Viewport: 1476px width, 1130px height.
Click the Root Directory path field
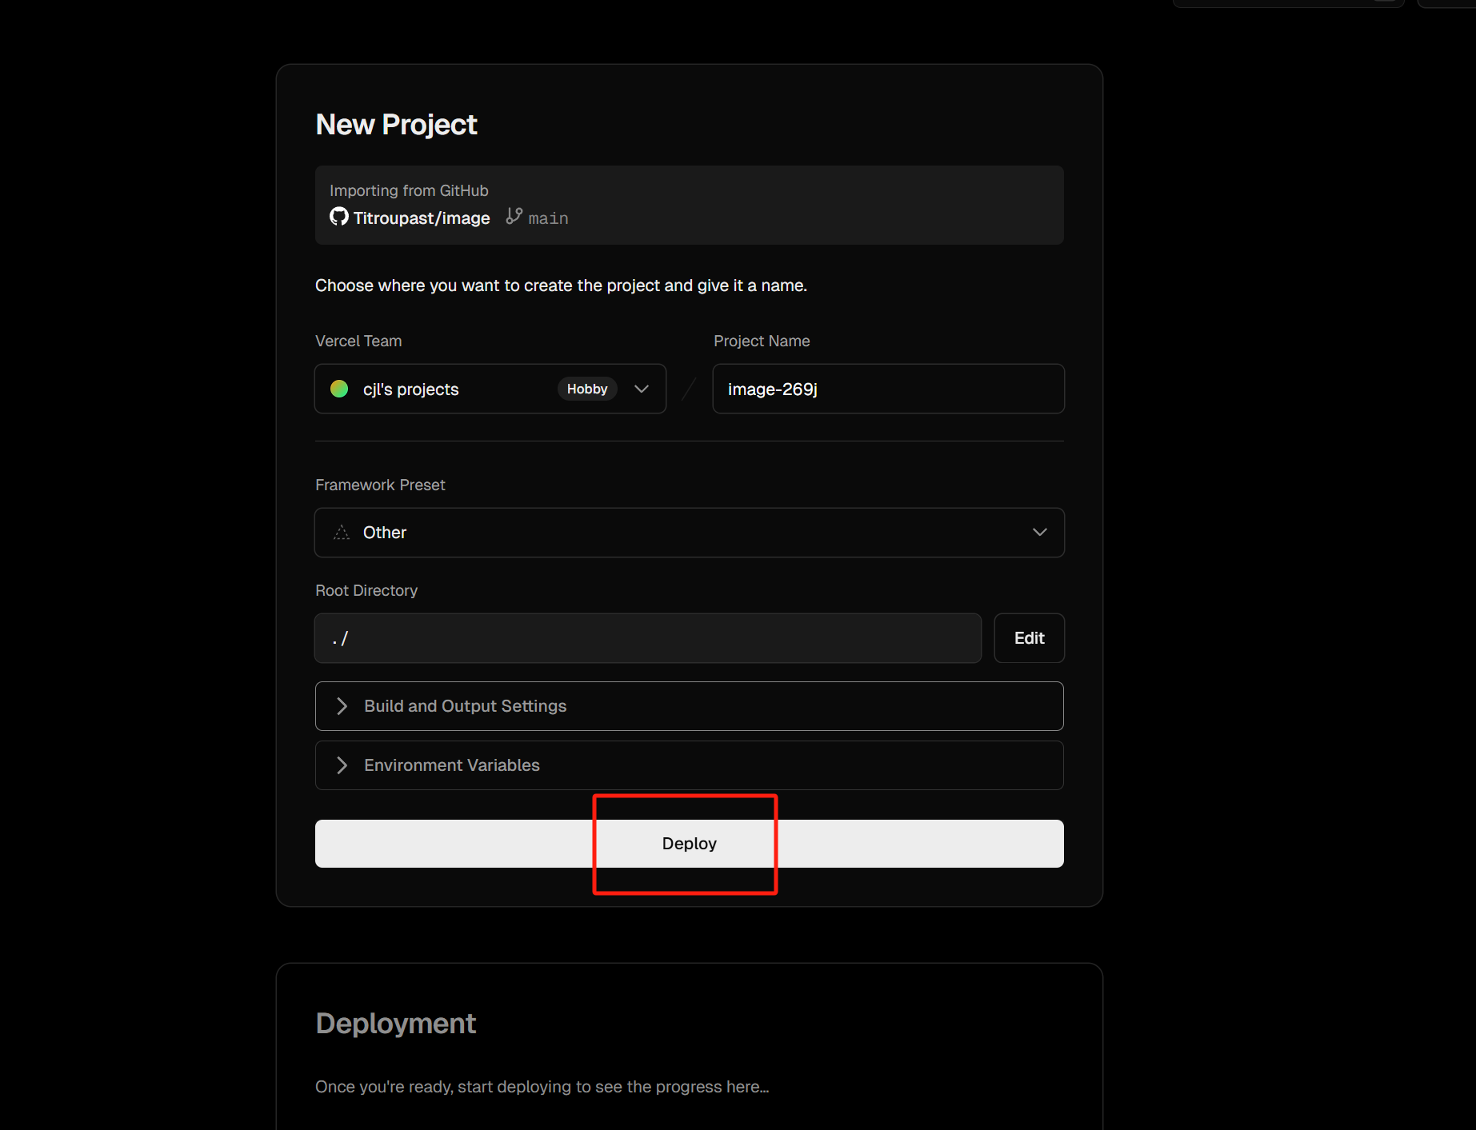(647, 638)
